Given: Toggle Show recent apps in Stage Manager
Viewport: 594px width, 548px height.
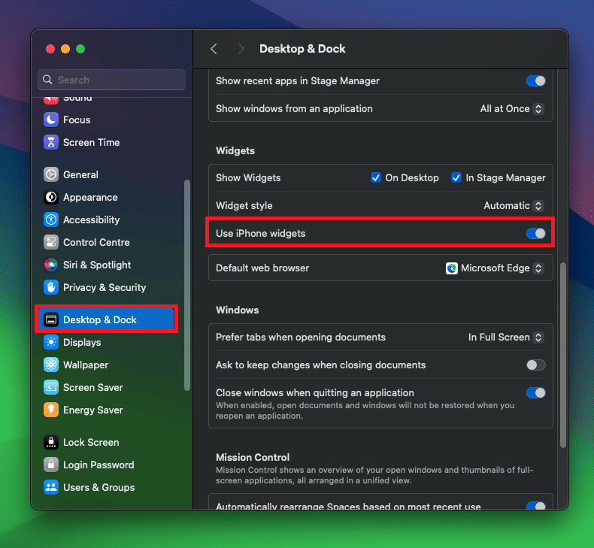Looking at the screenshot, I should pyautogui.click(x=535, y=80).
